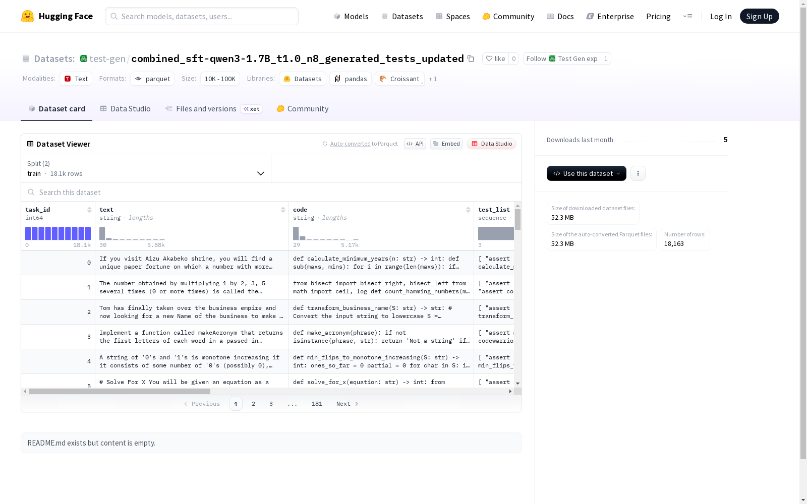
Task: Click the Hugging Face logo icon
Action: pyautogui.click(x=28, y=16)
